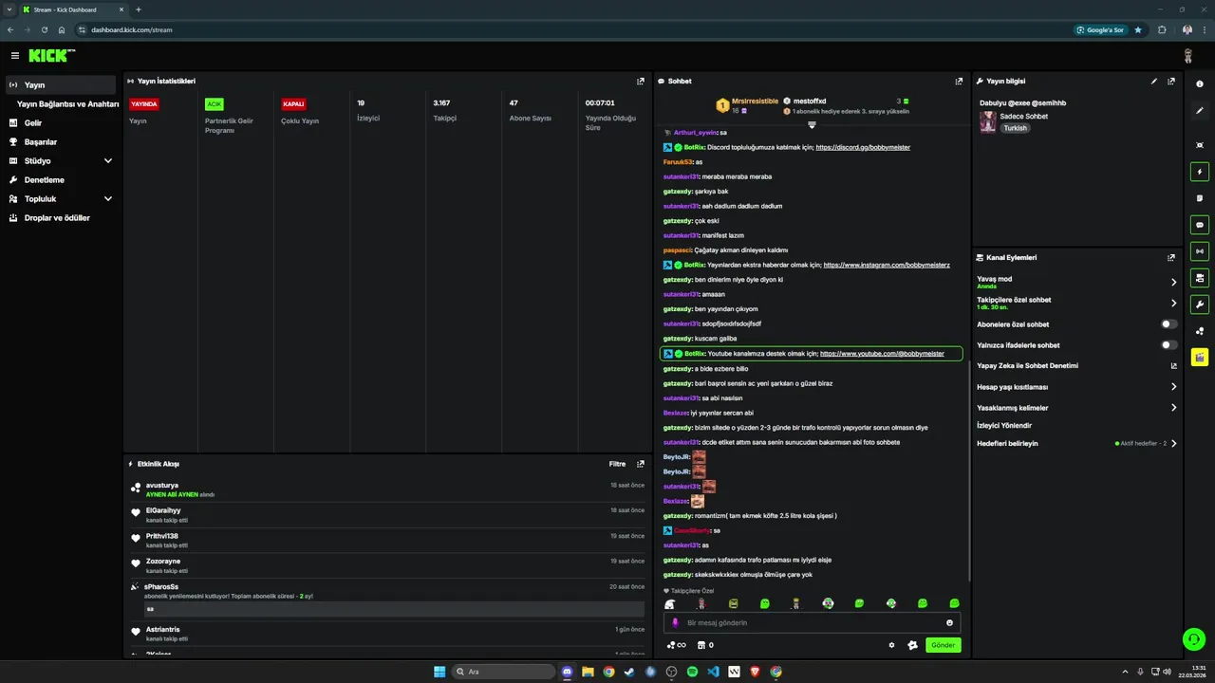Open Yayın Bağlantısı ve Anahtarı page
Image resolution: width=1215 pixels, height=683 pixels.
(67, 104)
